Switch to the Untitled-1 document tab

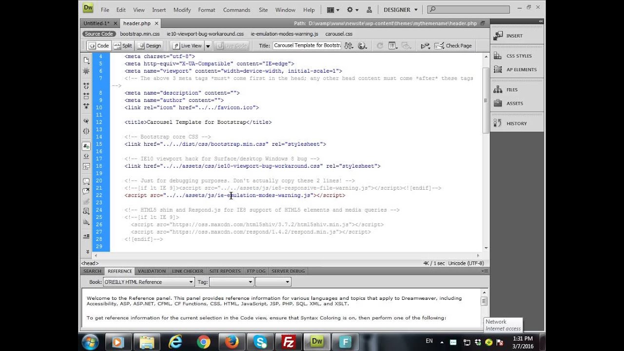(x=96, y=23)
